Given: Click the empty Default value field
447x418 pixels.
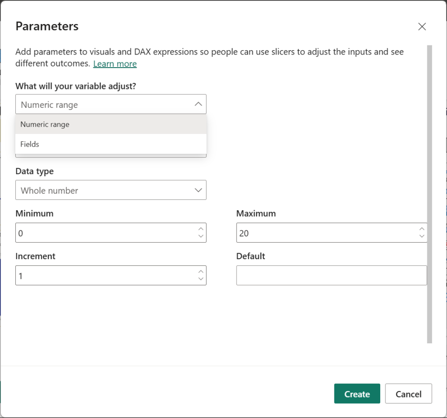Looking at the screenshot, I should click(331, 276).
